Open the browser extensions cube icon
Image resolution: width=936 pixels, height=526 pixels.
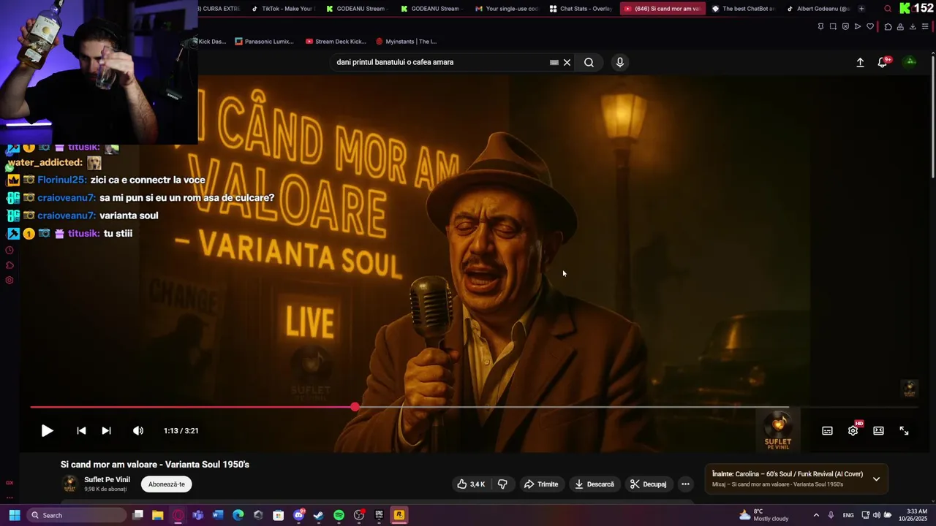[888, 26]
